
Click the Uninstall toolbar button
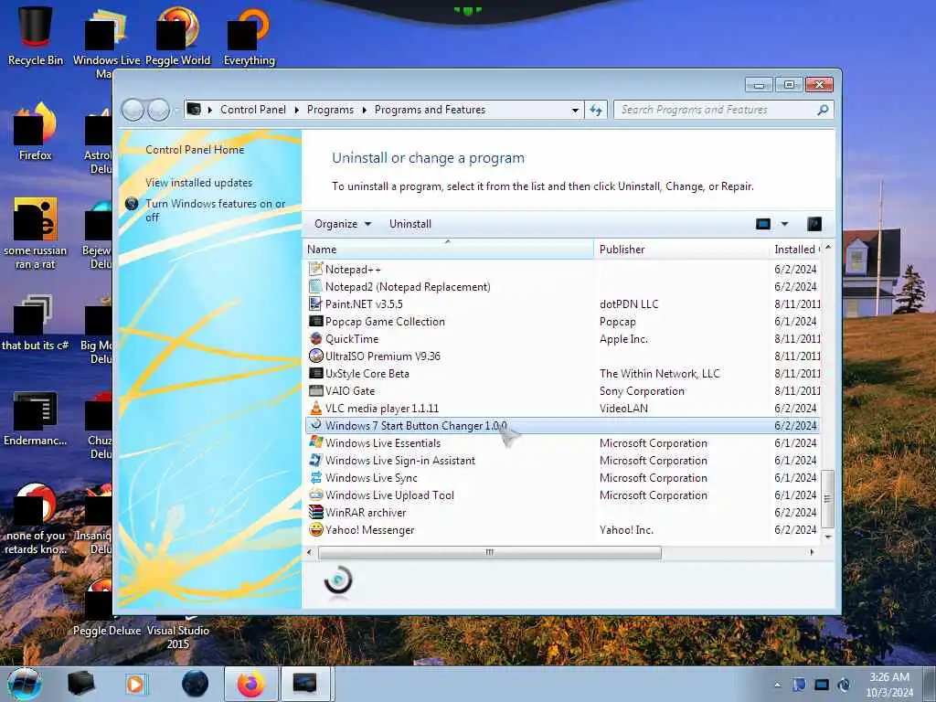point(410,224)
